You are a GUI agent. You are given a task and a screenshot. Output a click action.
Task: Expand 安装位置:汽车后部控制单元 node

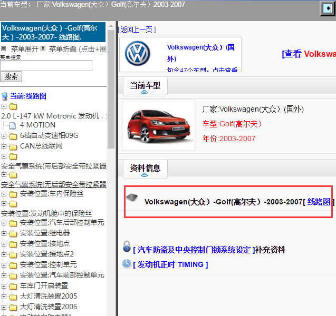[4, 223]
